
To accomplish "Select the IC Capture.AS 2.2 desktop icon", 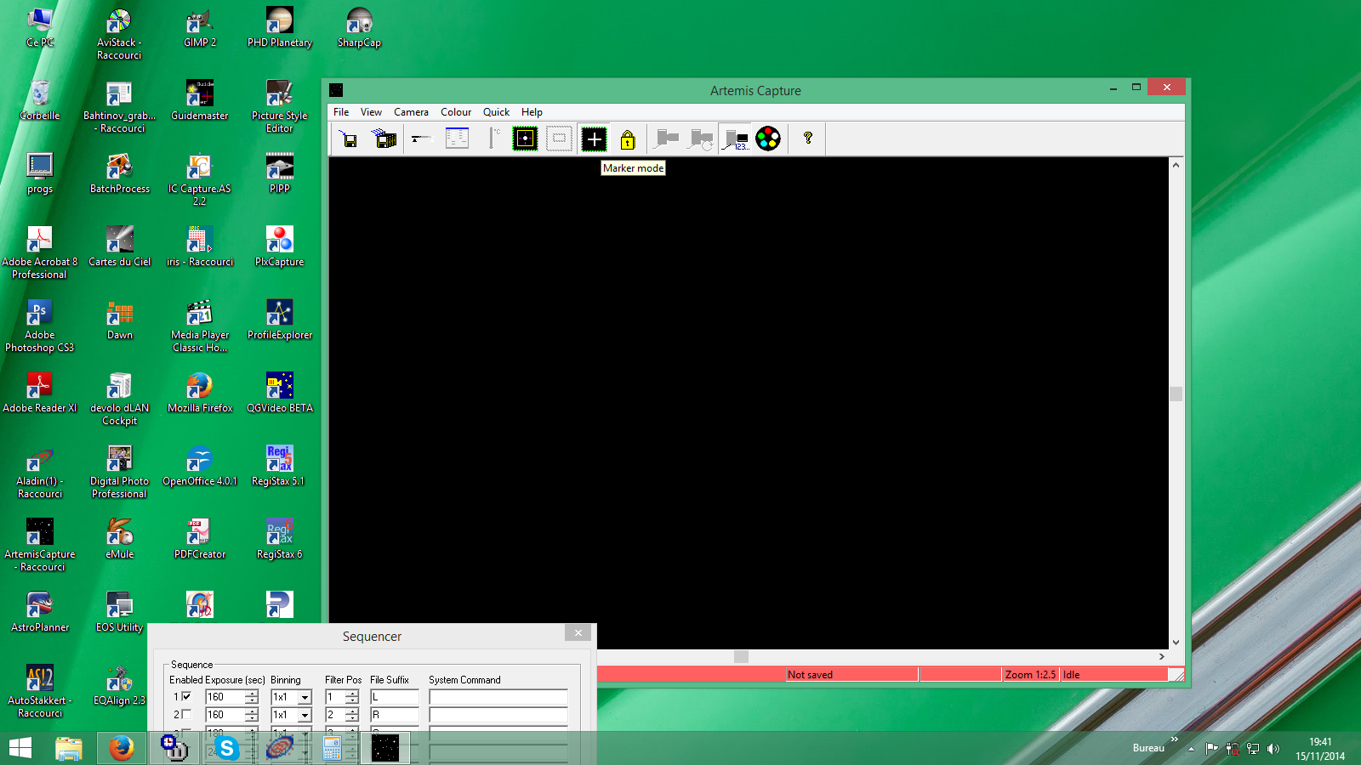I will tap(200, 179).
